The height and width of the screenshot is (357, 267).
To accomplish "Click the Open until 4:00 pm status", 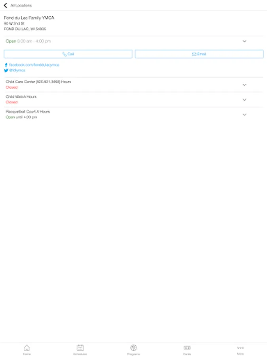I will click(21, 117).
